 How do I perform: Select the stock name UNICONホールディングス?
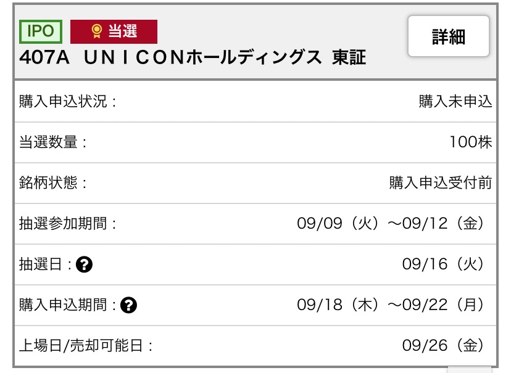click(202, 57)
